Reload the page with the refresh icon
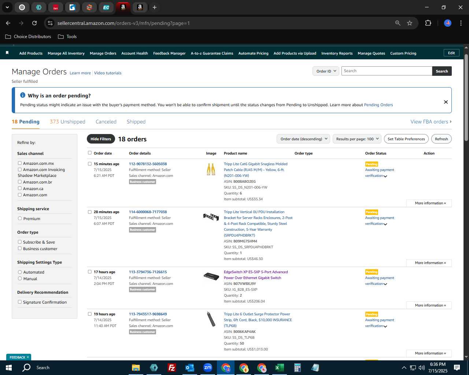 coord(34,23)
